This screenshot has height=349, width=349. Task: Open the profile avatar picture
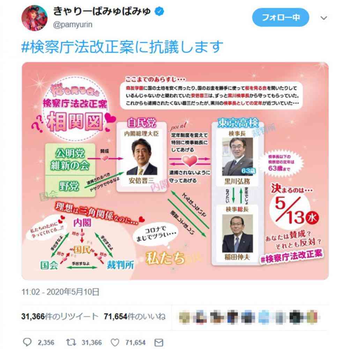point(34,18)
